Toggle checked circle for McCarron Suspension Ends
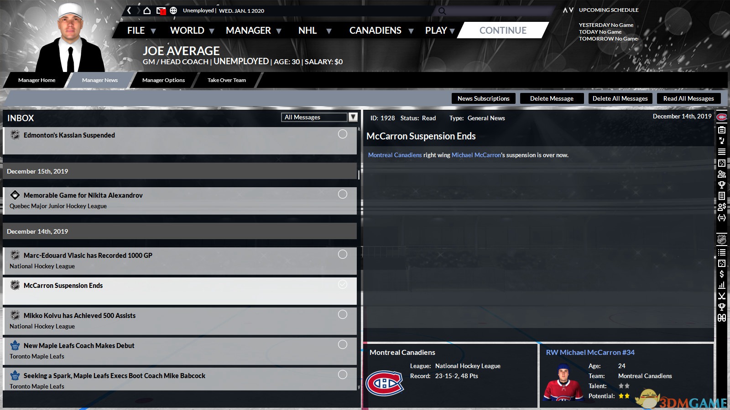This screenshot has height=410, width=730. tap(343, 284)
